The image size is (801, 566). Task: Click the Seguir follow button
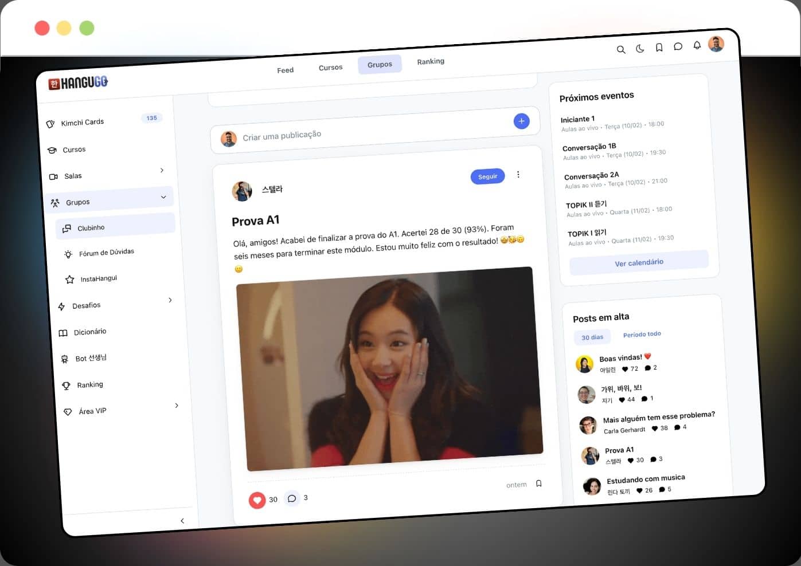click(x=487, y=176)
